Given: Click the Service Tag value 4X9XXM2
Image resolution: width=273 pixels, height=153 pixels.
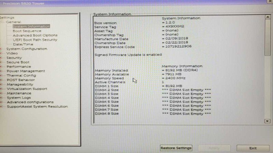Looking at the screenshot, I should tap(175, 27).
